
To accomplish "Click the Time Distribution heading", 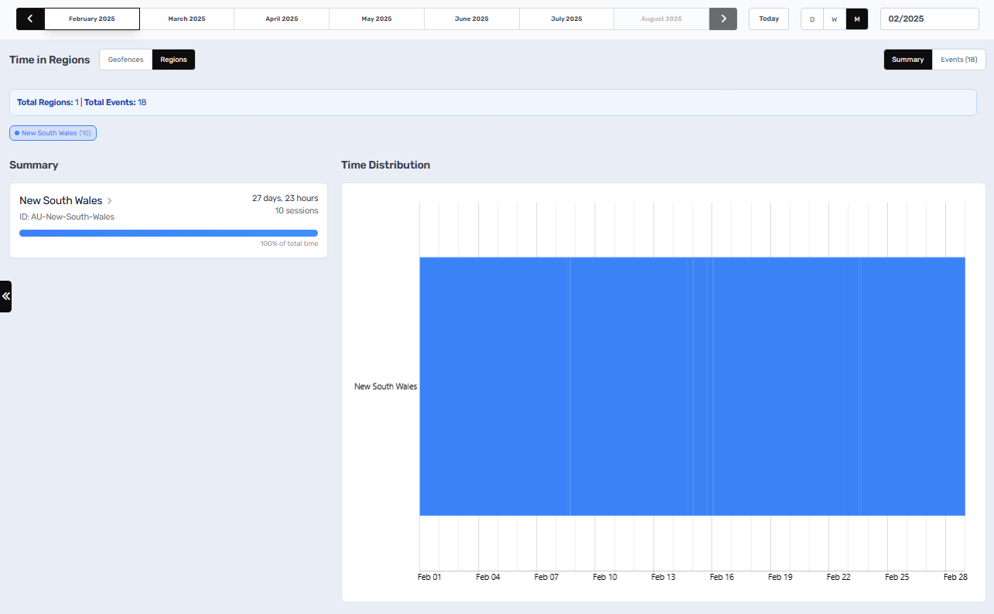I will (385, 165).
